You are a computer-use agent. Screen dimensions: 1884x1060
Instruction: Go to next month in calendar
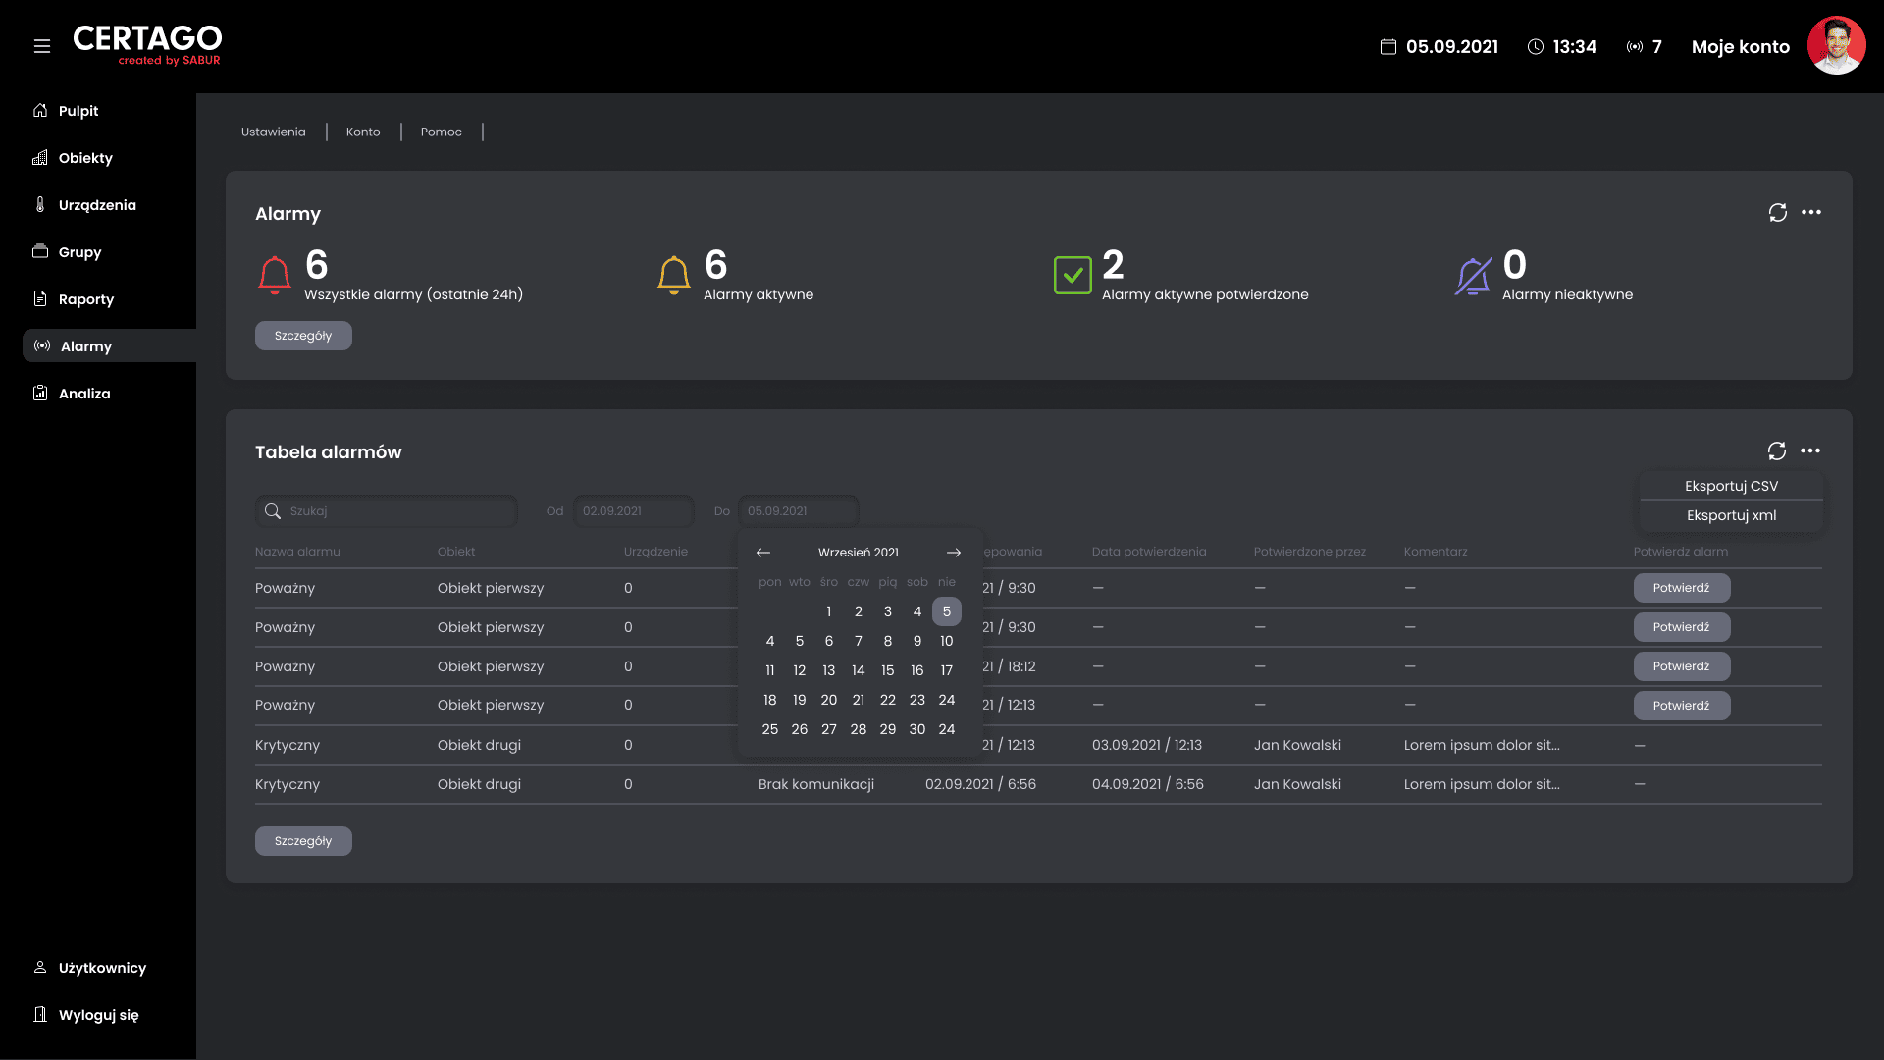tap(954, 553)
